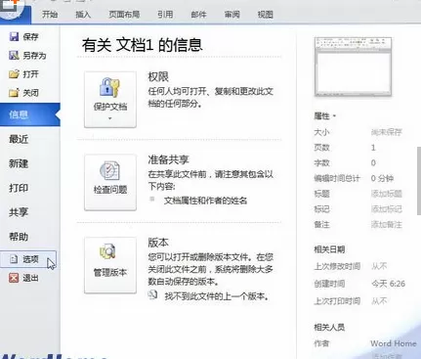421x359 pixels.
Task: Click the Check for Issues checklist icon
Action: tap(109, 170)
